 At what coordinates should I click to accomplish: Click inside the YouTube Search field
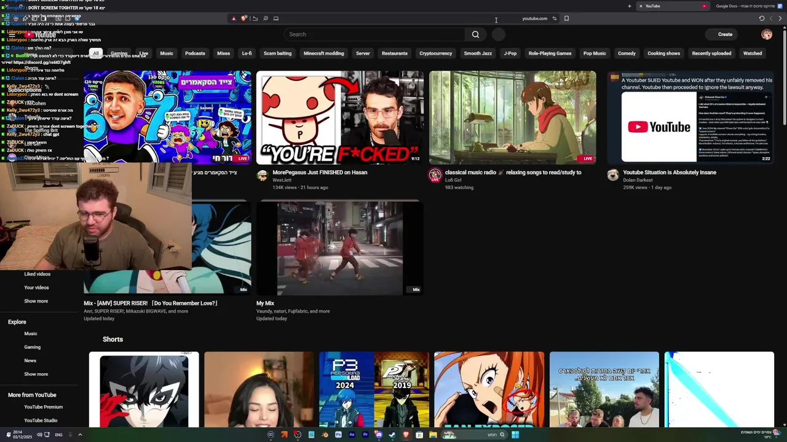click(x=375, y=34)
